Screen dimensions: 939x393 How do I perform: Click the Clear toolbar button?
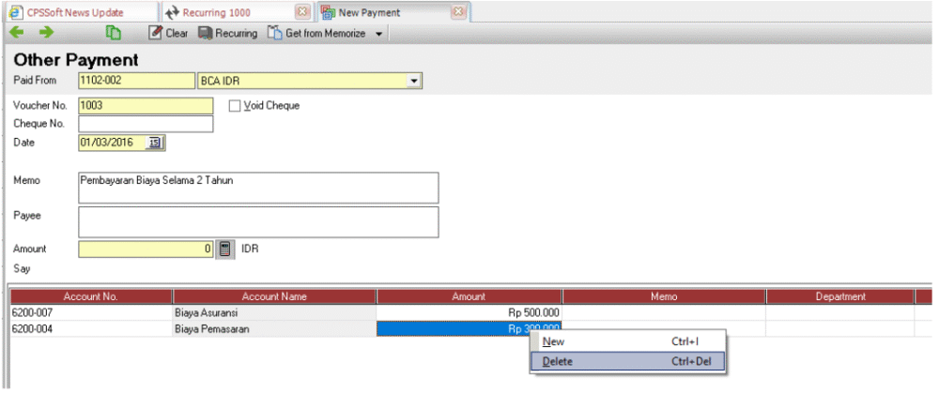click(168, 33)
